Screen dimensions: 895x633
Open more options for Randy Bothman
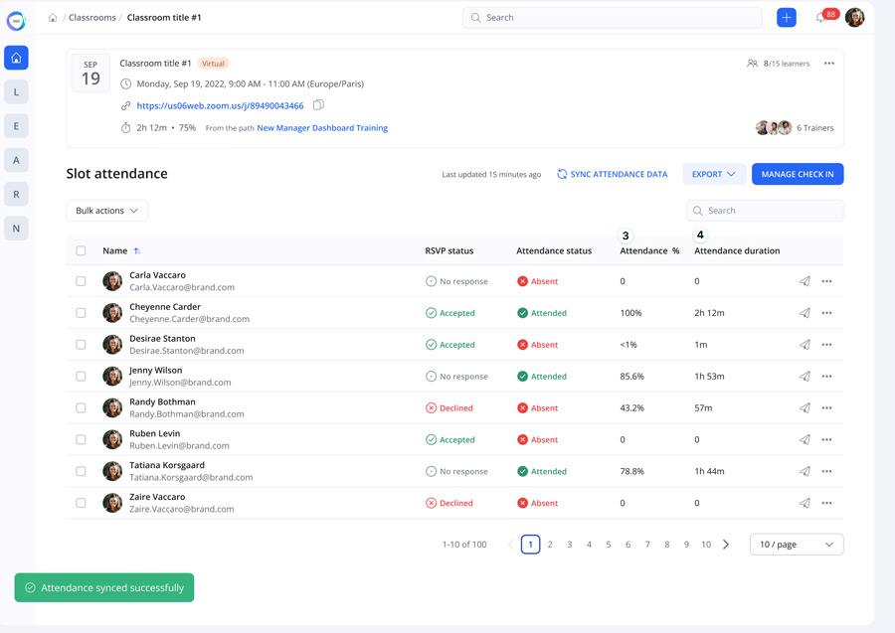(826, 407)
